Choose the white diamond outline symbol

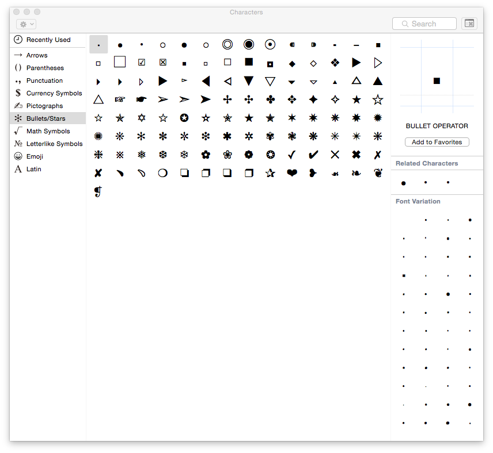click(313, 64)
